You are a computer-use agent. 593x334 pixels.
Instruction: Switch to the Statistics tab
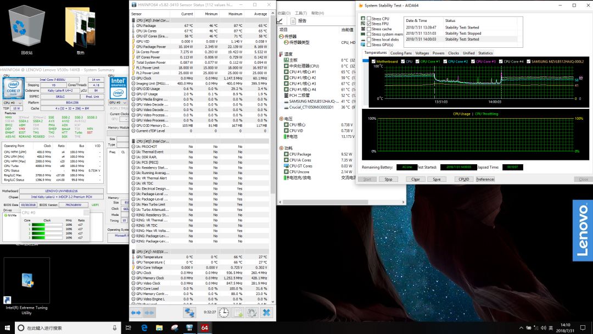[x=485, y=53]
